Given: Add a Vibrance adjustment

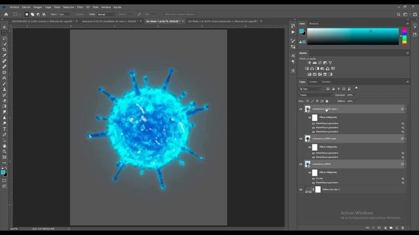Looking at the screenshot, I should 330,63.
